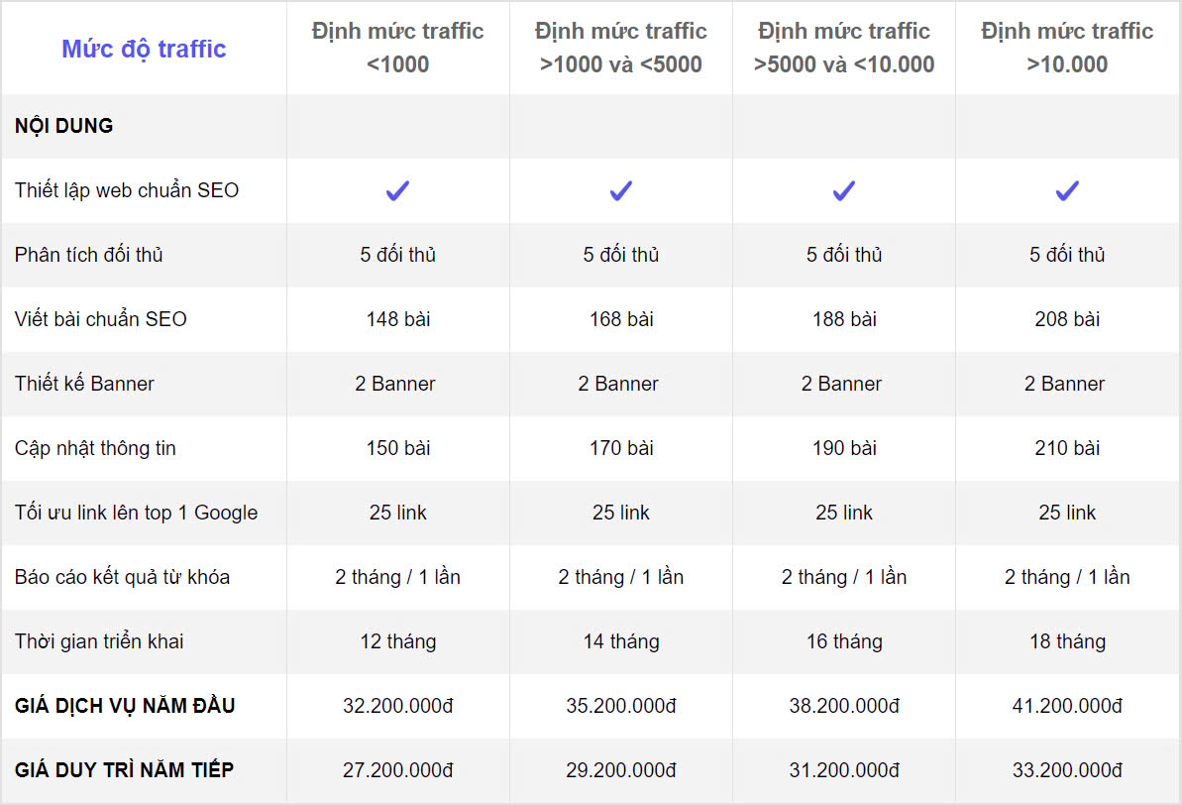The image size is (1182, 805).
Task: Click "GIÁ DỊCH VỤ NĂM ĐẦU" row label
Action: pos(125,706)
